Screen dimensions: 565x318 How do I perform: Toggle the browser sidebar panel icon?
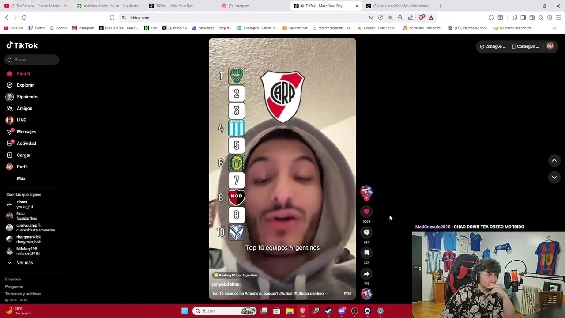point(523,18)
